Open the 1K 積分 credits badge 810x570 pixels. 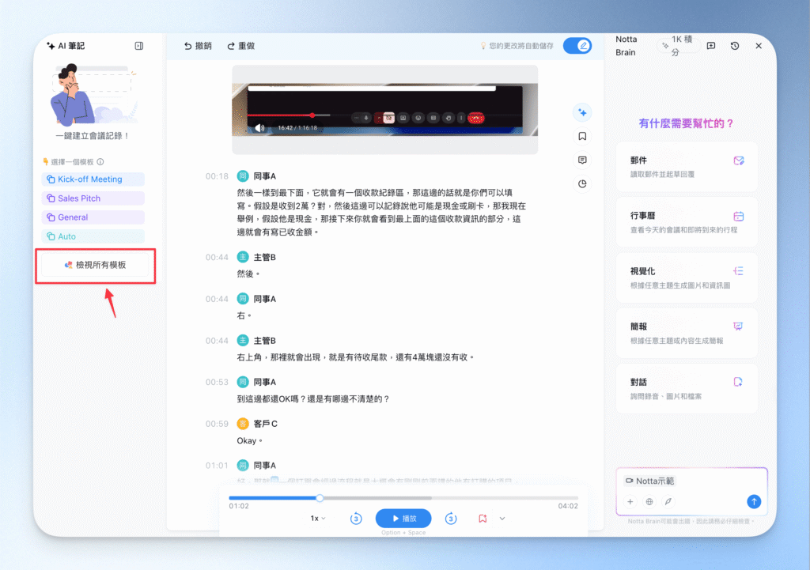pyautogui.click(x=679, y=46)
